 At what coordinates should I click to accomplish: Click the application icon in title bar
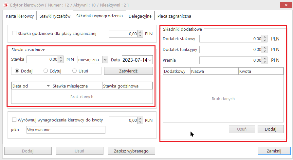click(6, 5)
